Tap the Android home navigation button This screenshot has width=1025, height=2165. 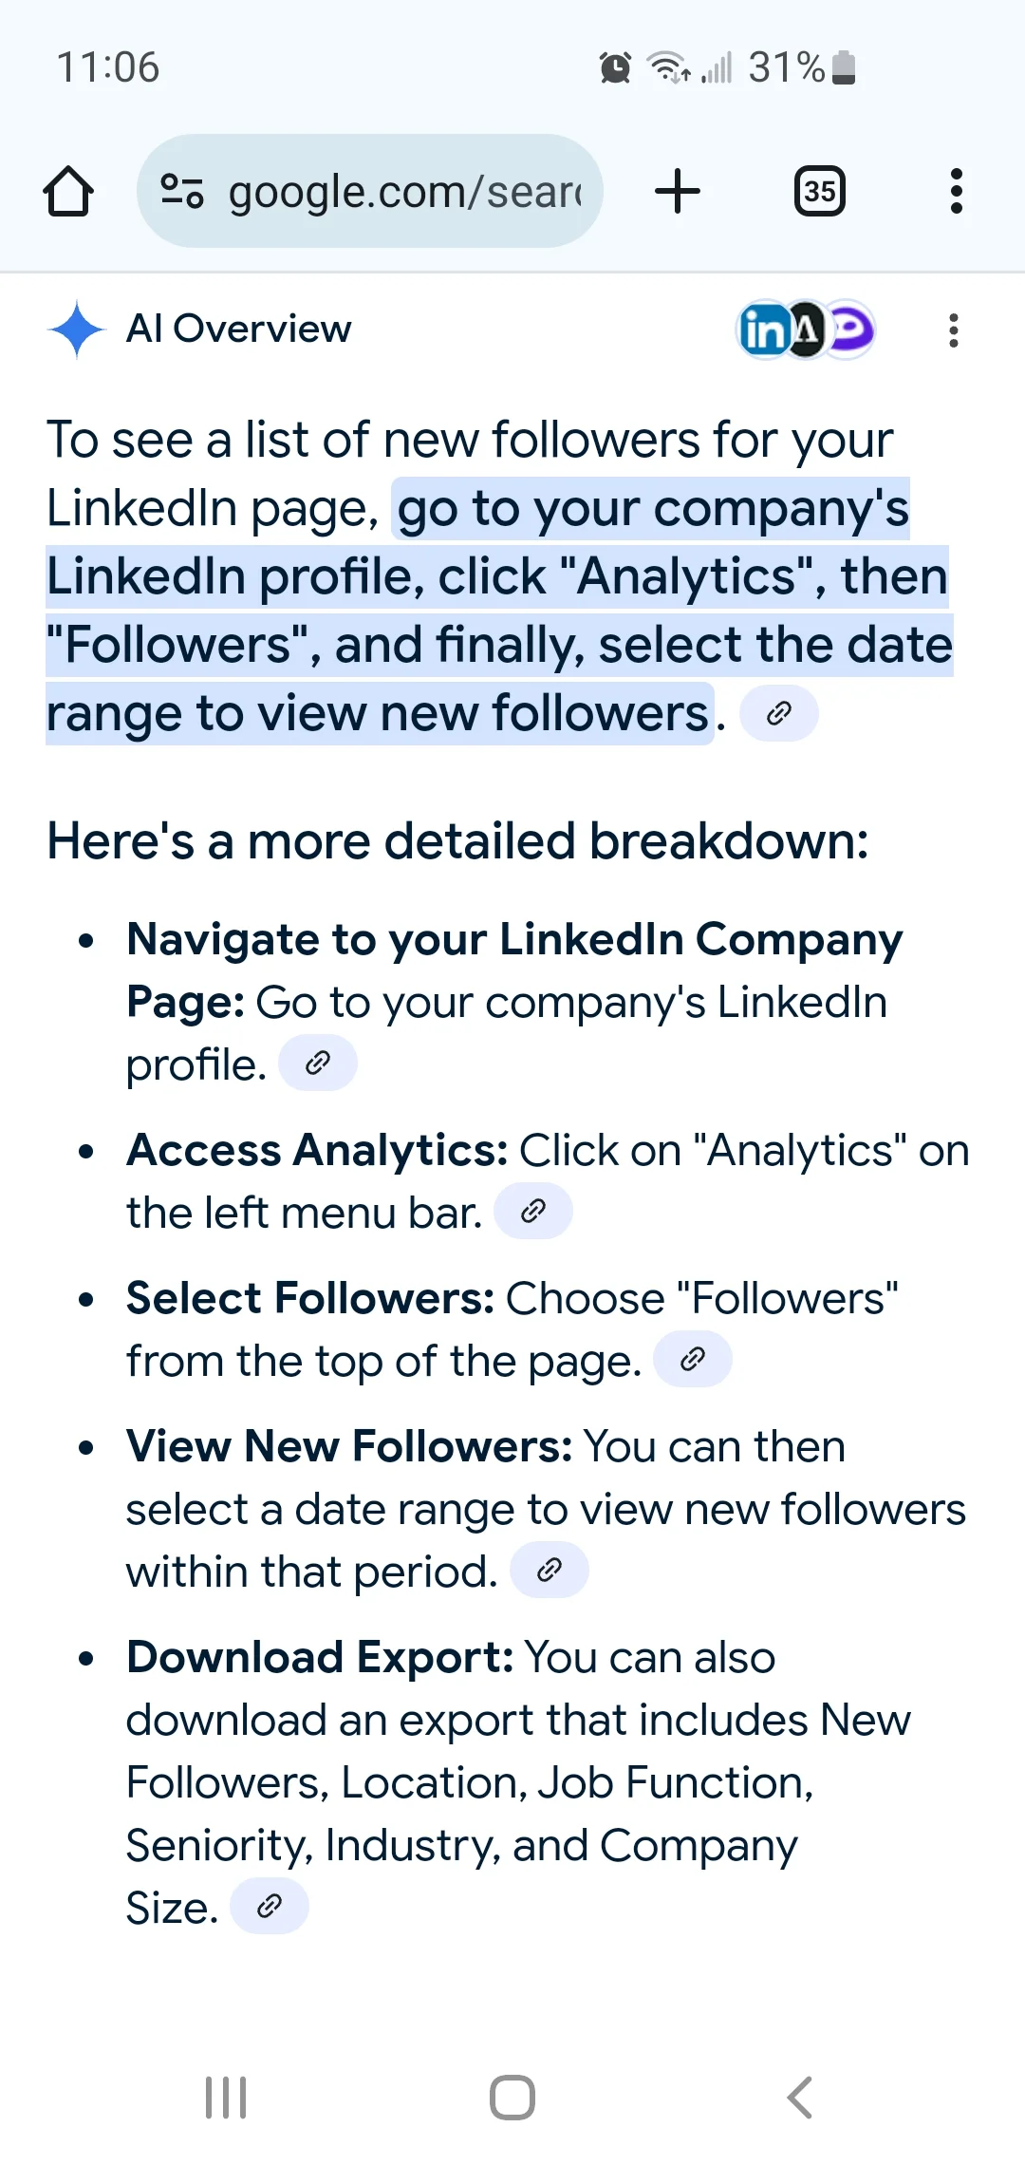pos(512,2098)
